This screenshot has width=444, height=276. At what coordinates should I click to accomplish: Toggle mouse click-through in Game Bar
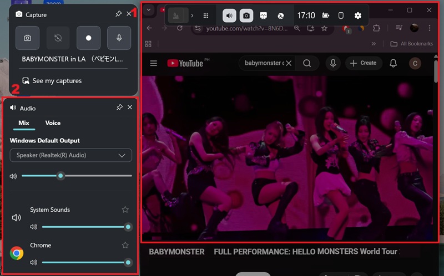(x=341, y=16)
